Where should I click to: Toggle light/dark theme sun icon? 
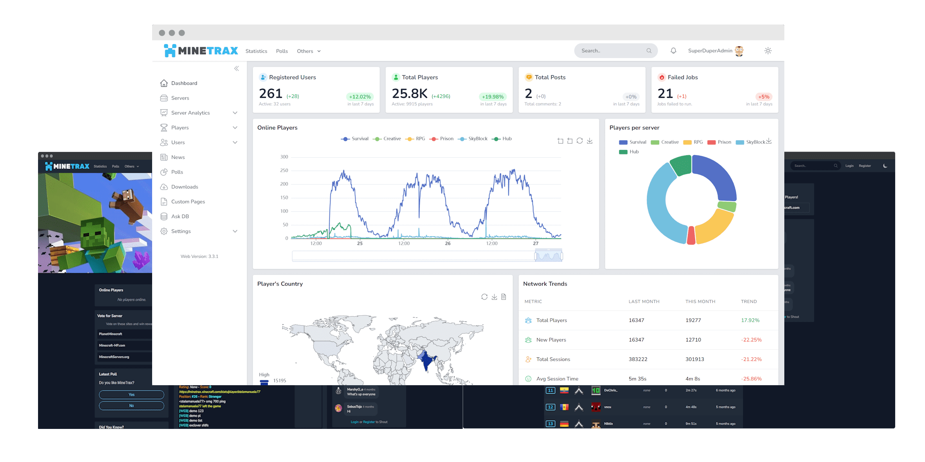click(x=768, y=51)
